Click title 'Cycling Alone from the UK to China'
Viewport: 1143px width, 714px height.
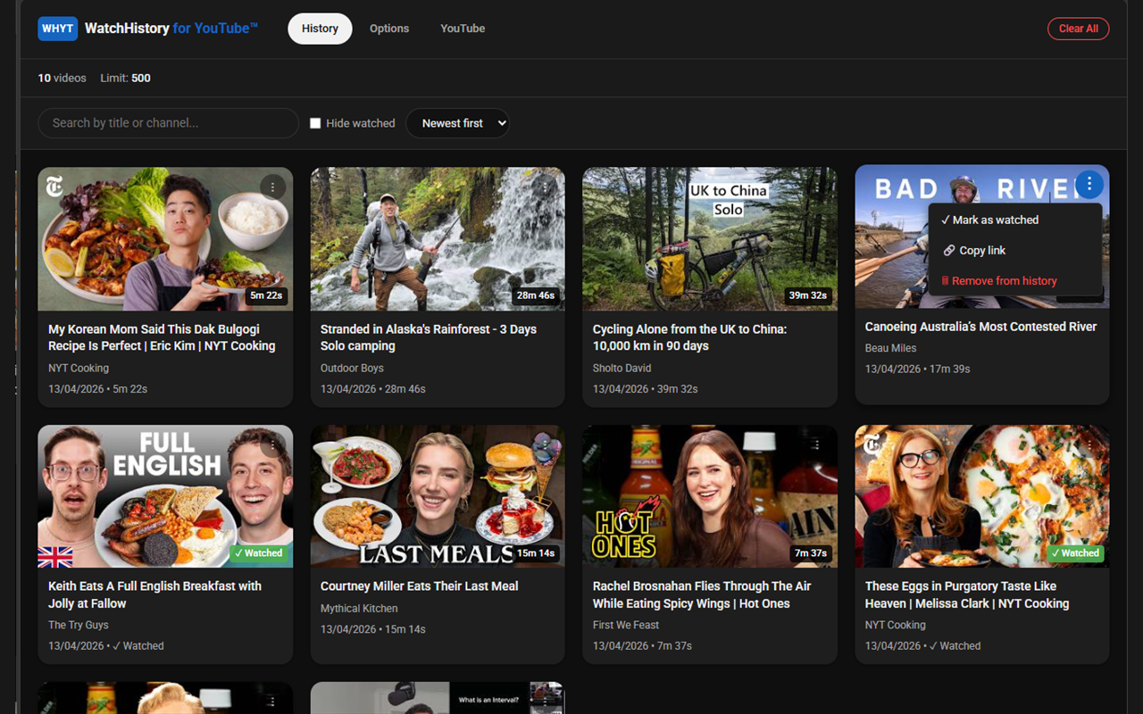(x=690, y=337)
